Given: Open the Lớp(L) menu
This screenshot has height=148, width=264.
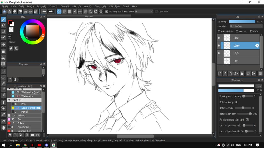Looking at the screenshot, I should (30, 6).
